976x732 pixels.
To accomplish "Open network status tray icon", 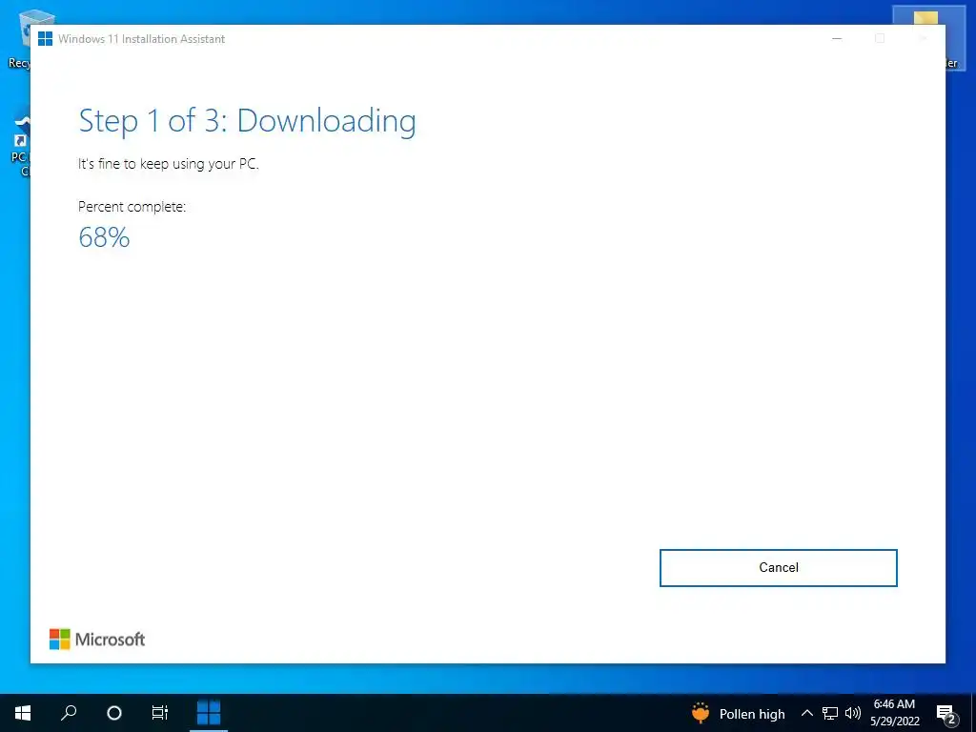I will (x=830, y=713).
